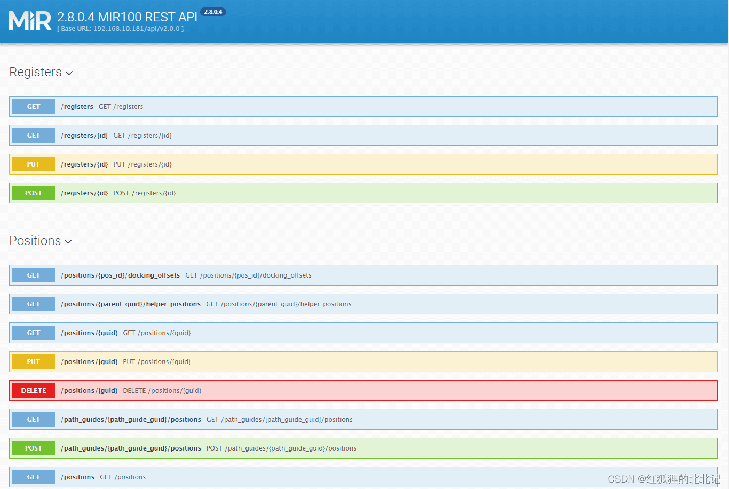Click /registers/{id} path in PUT row
This screenshot has width=729, height=489.
pos(84,164)
